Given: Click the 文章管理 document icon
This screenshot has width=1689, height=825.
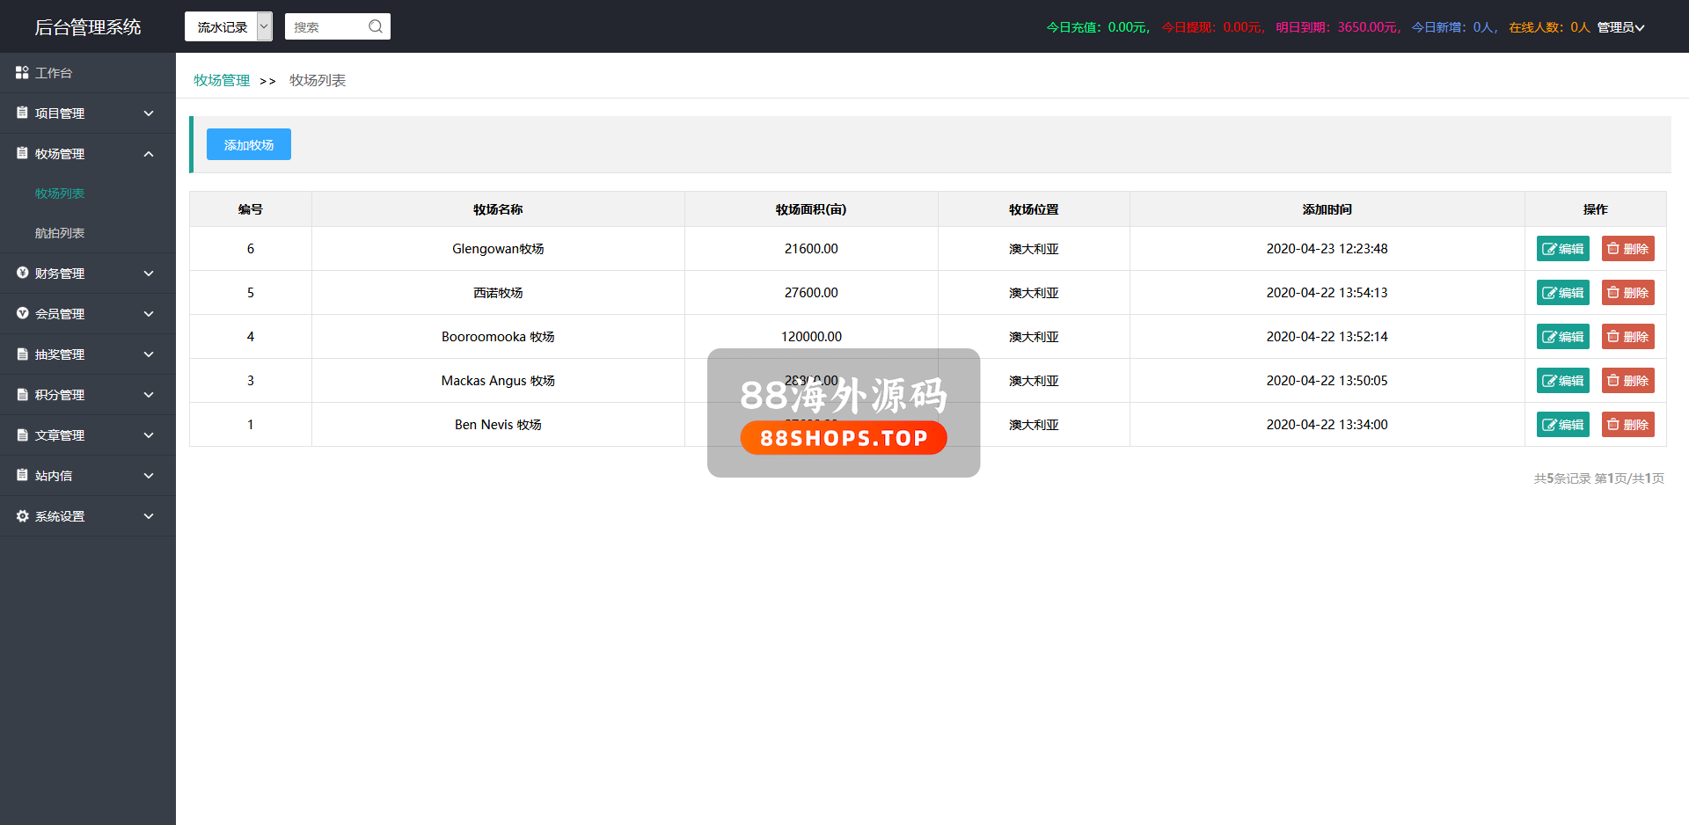Looking at the screenshot, I should point(22,435).
